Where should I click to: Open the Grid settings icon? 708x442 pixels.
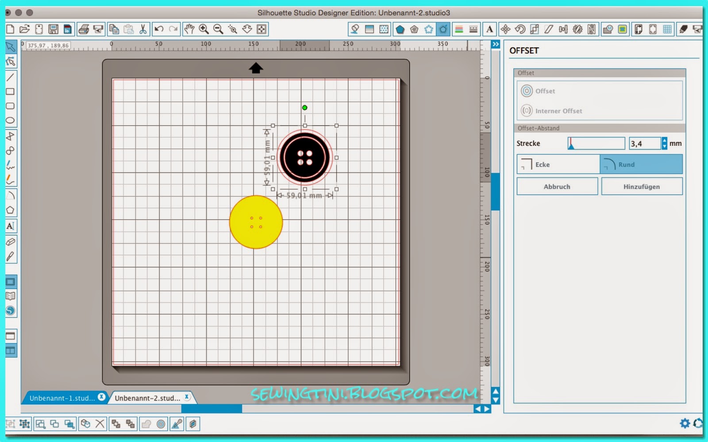tap(667, 29)
